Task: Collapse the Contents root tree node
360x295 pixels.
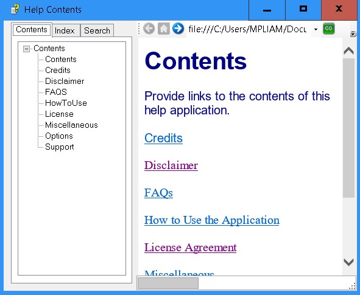Action: [x=26, y=49]
